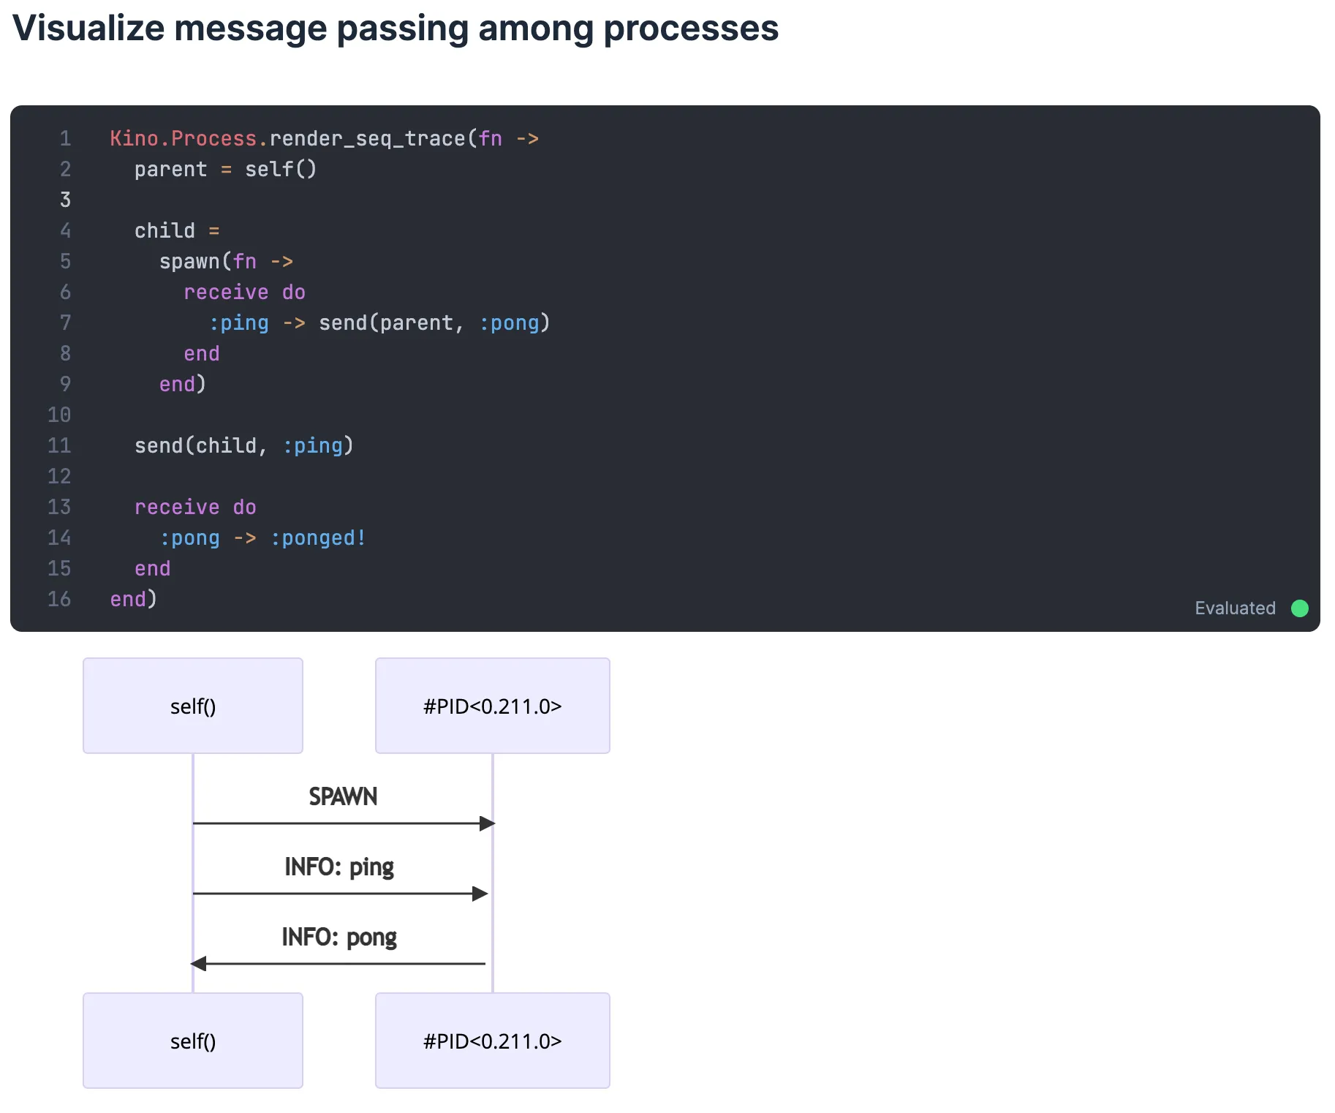
Task: Click the INFO: ping message label
Action: pos(339,867)
